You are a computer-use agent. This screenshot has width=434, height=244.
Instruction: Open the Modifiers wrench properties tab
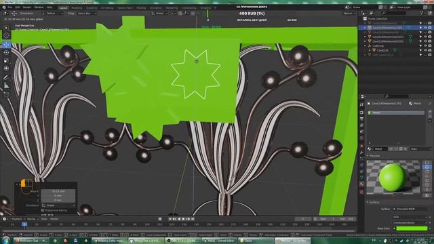(x=361, y=152)
